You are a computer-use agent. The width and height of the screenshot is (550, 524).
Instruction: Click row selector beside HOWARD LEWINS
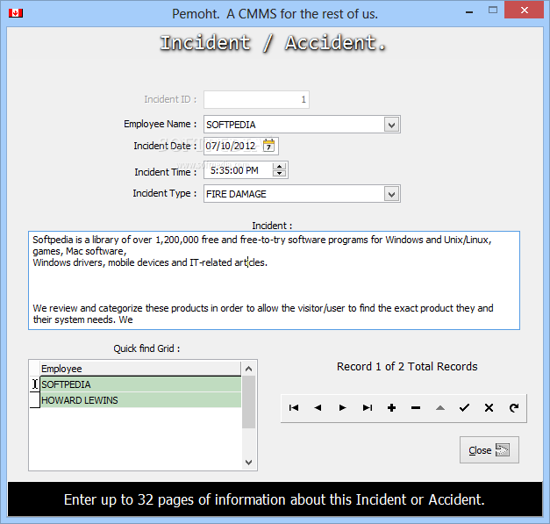click(x=35, y=400)
